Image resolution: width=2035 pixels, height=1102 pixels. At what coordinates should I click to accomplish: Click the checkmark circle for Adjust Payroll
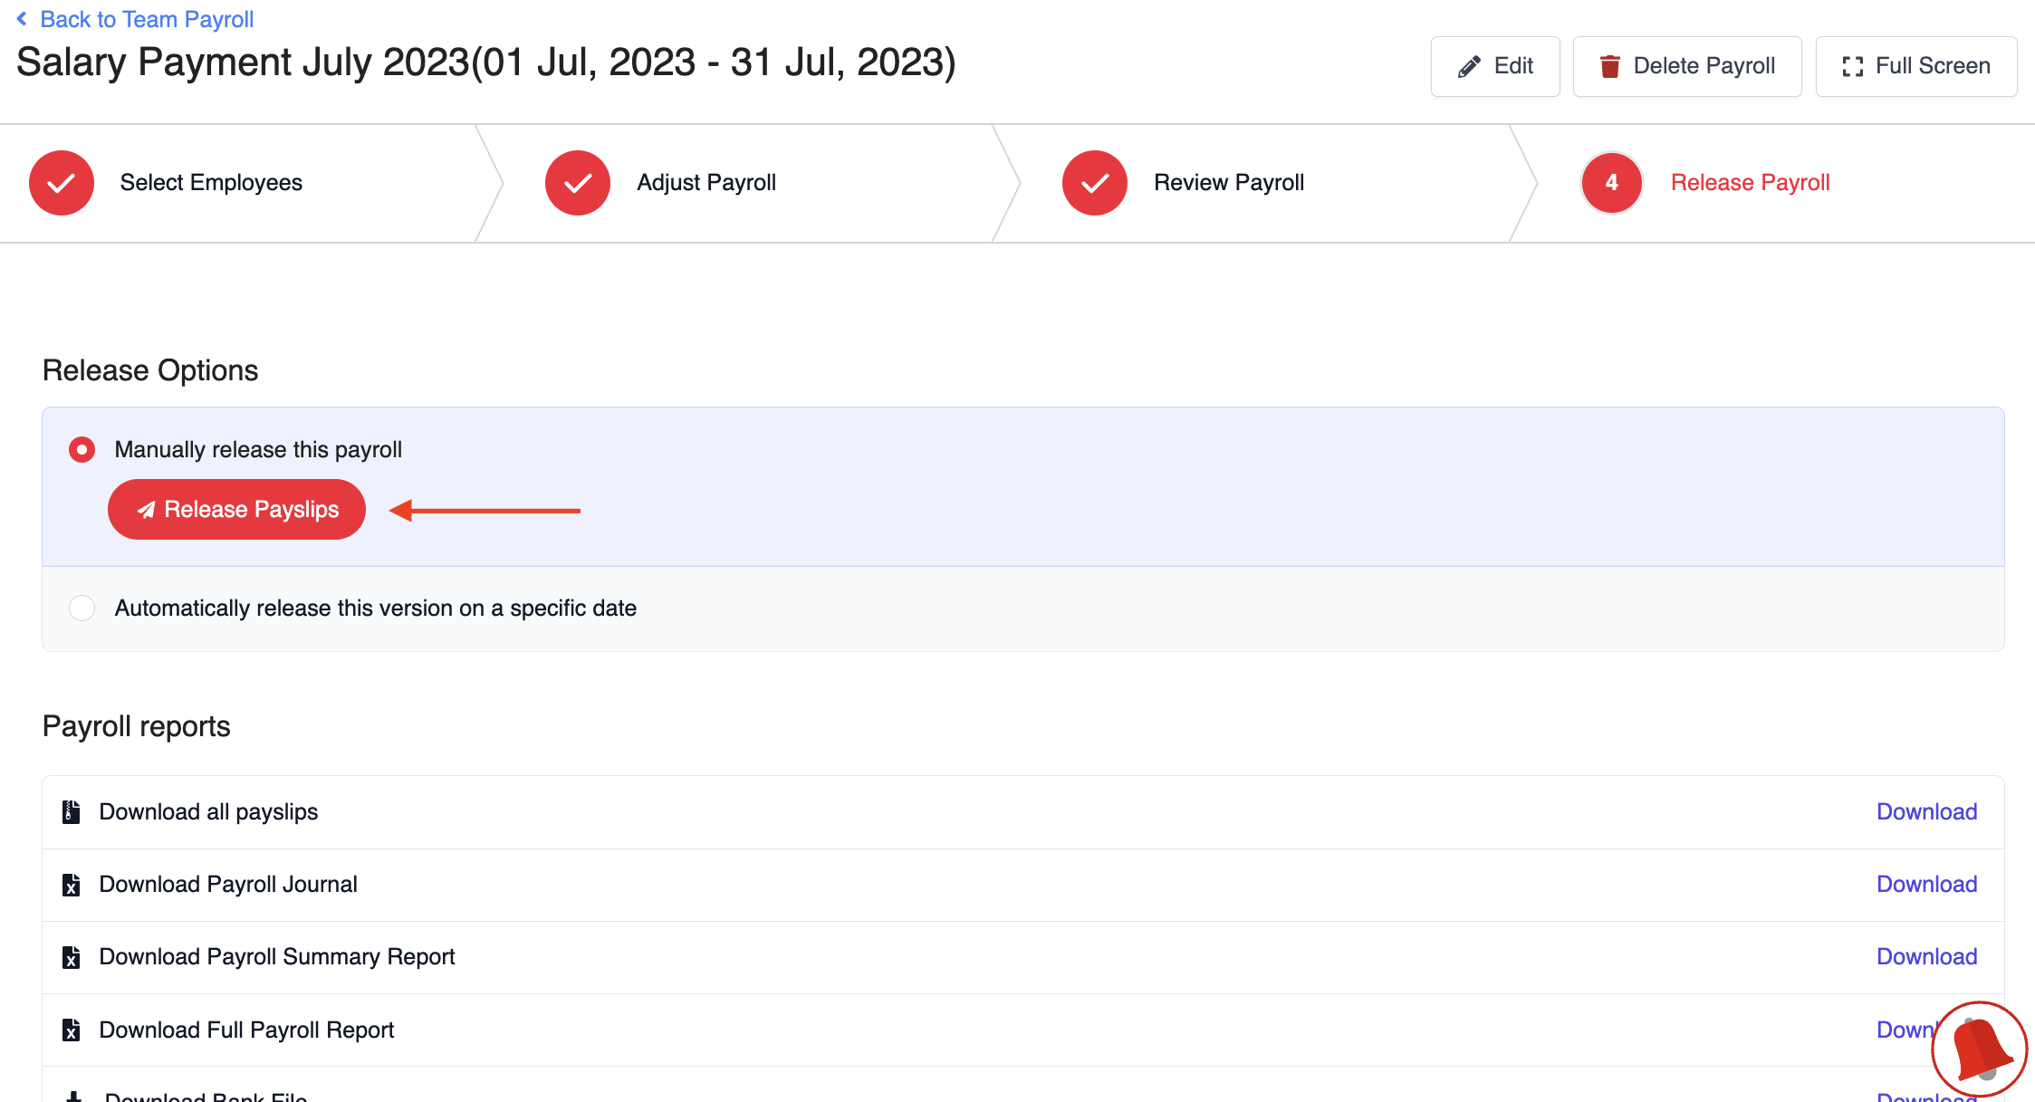point(578,183)
